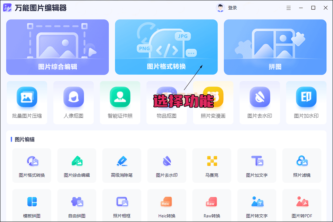Image resolution: width=333 pixels, height=222 pixels.
Task: Open the hamburger menu at top right
Action: tap(288, 7)
